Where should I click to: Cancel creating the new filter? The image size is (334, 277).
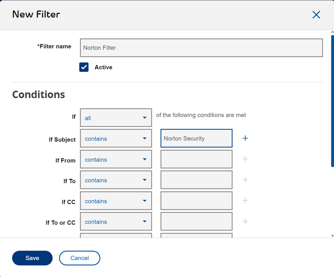tap(80, 258)
